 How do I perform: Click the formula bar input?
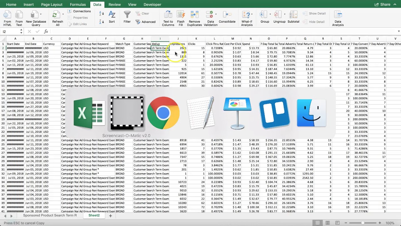[222, 31]
